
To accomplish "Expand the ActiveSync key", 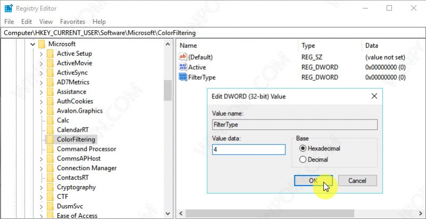I will [x=42, y=73].
